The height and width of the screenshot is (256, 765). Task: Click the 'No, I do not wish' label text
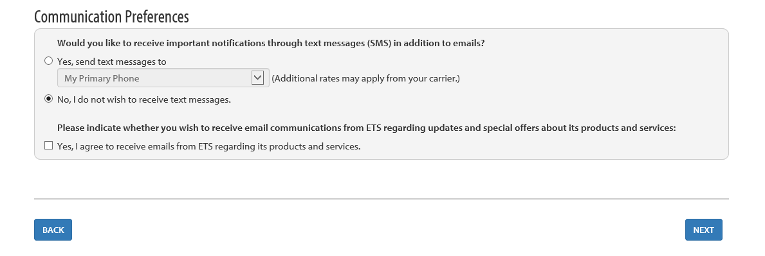[x=144, y=100]
